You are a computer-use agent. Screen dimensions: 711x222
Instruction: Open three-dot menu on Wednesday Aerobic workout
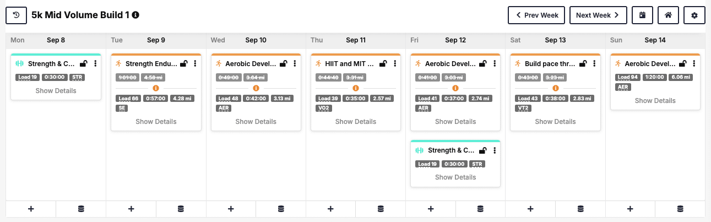(x=295, y=64)
